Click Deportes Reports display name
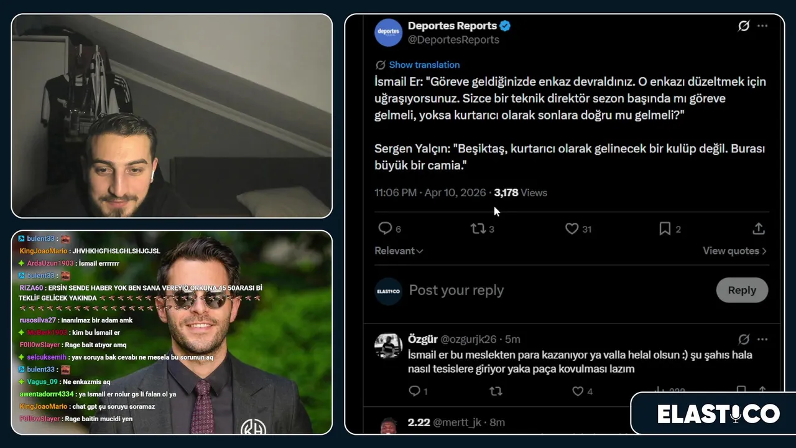The height and width of the screenshot is (448, 796). point(452,26)
